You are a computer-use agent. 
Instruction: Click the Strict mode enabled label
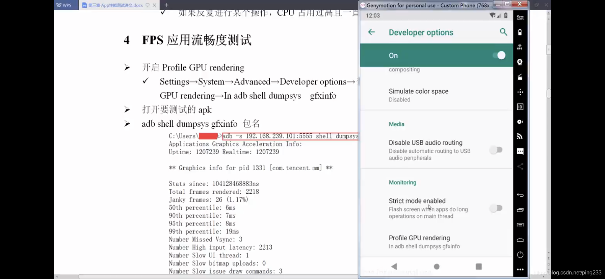point(417,201)
